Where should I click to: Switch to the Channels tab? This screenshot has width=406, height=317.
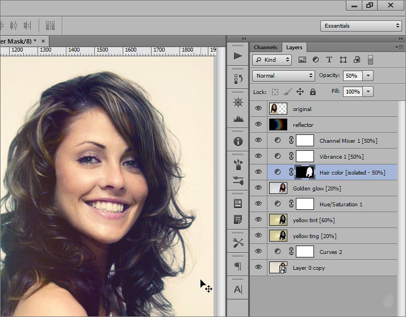pyautogui.click(x=265, y=48)
